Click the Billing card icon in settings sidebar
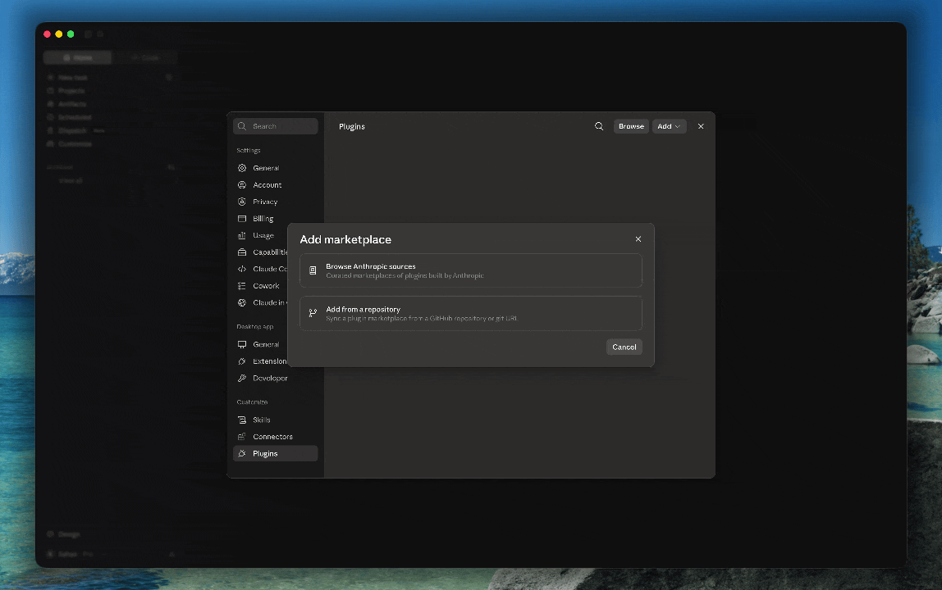Viewport: 942px width, 590px height. pyautogui.click(x=242, y=219)
